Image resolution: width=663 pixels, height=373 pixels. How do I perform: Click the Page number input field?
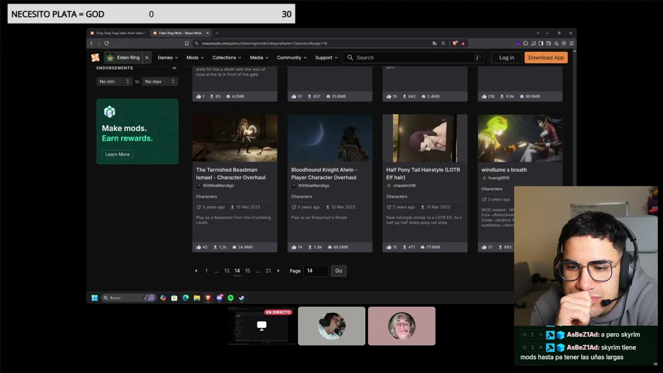[x=316, y=270]
